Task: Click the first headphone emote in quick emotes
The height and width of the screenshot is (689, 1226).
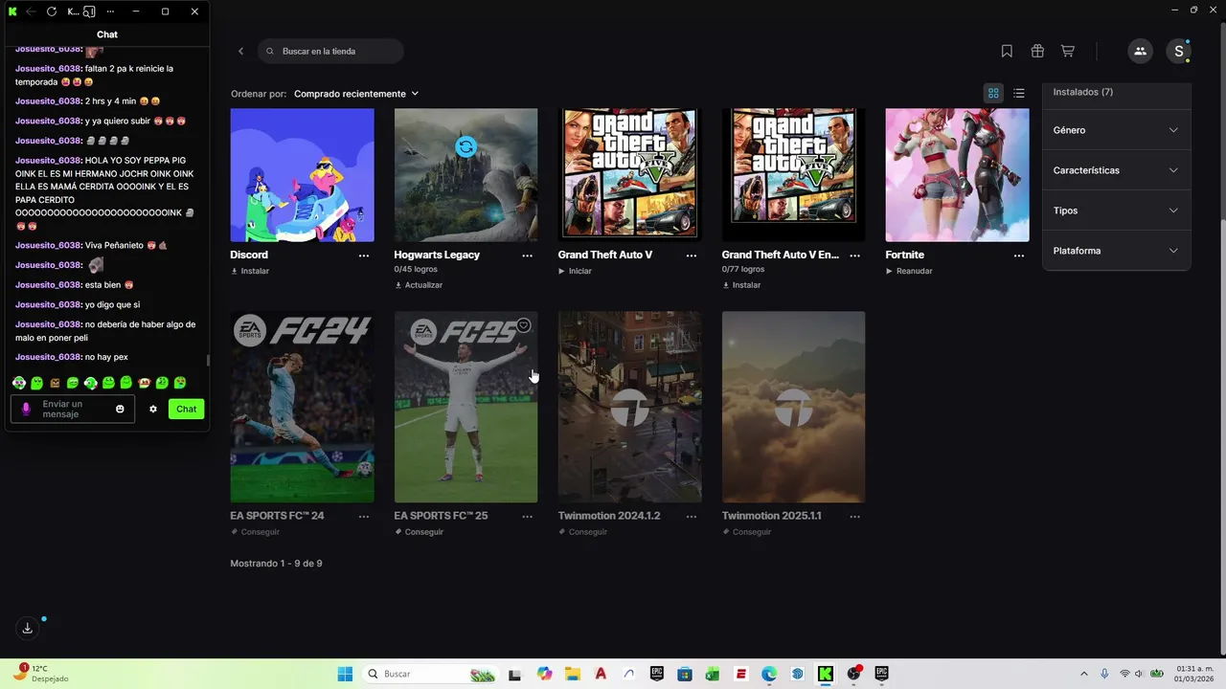Action: coord(19,383)
